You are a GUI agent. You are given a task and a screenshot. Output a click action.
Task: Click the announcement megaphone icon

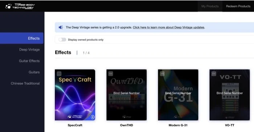click(x=61, y=27)
